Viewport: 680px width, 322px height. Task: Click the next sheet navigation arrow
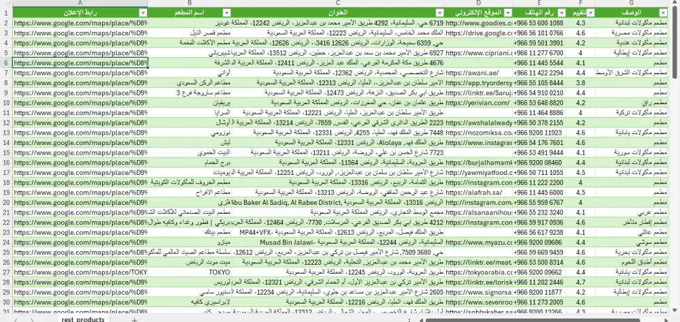(x=31, y=319)
